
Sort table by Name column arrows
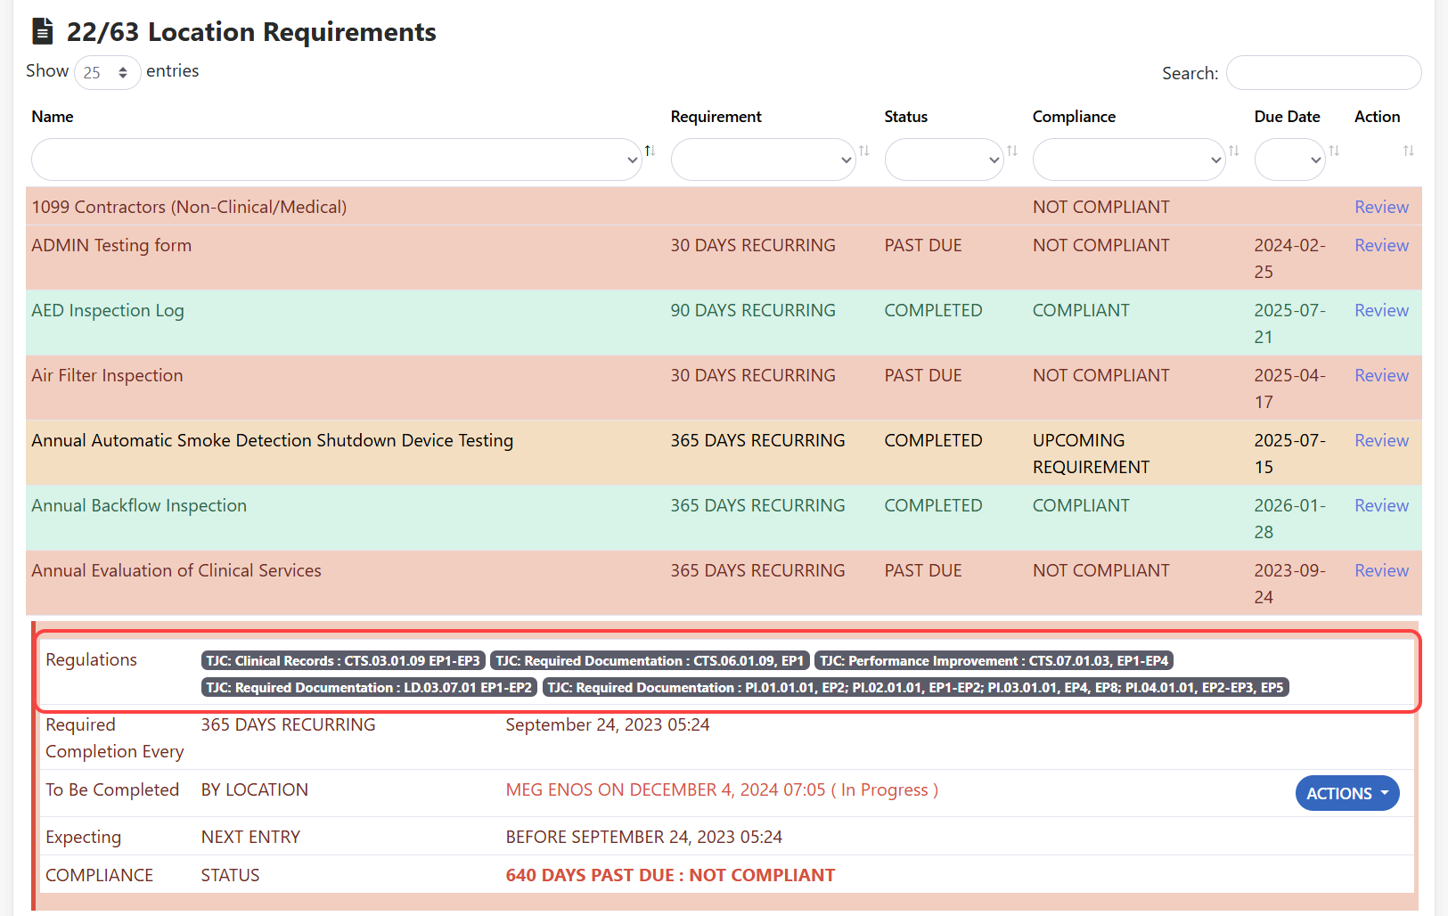pos(650,151)
